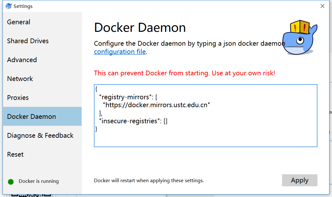Click the "registry-mirrors" line in editor
The height and width of the screenshot is (197, 332).
coord(128,97)
